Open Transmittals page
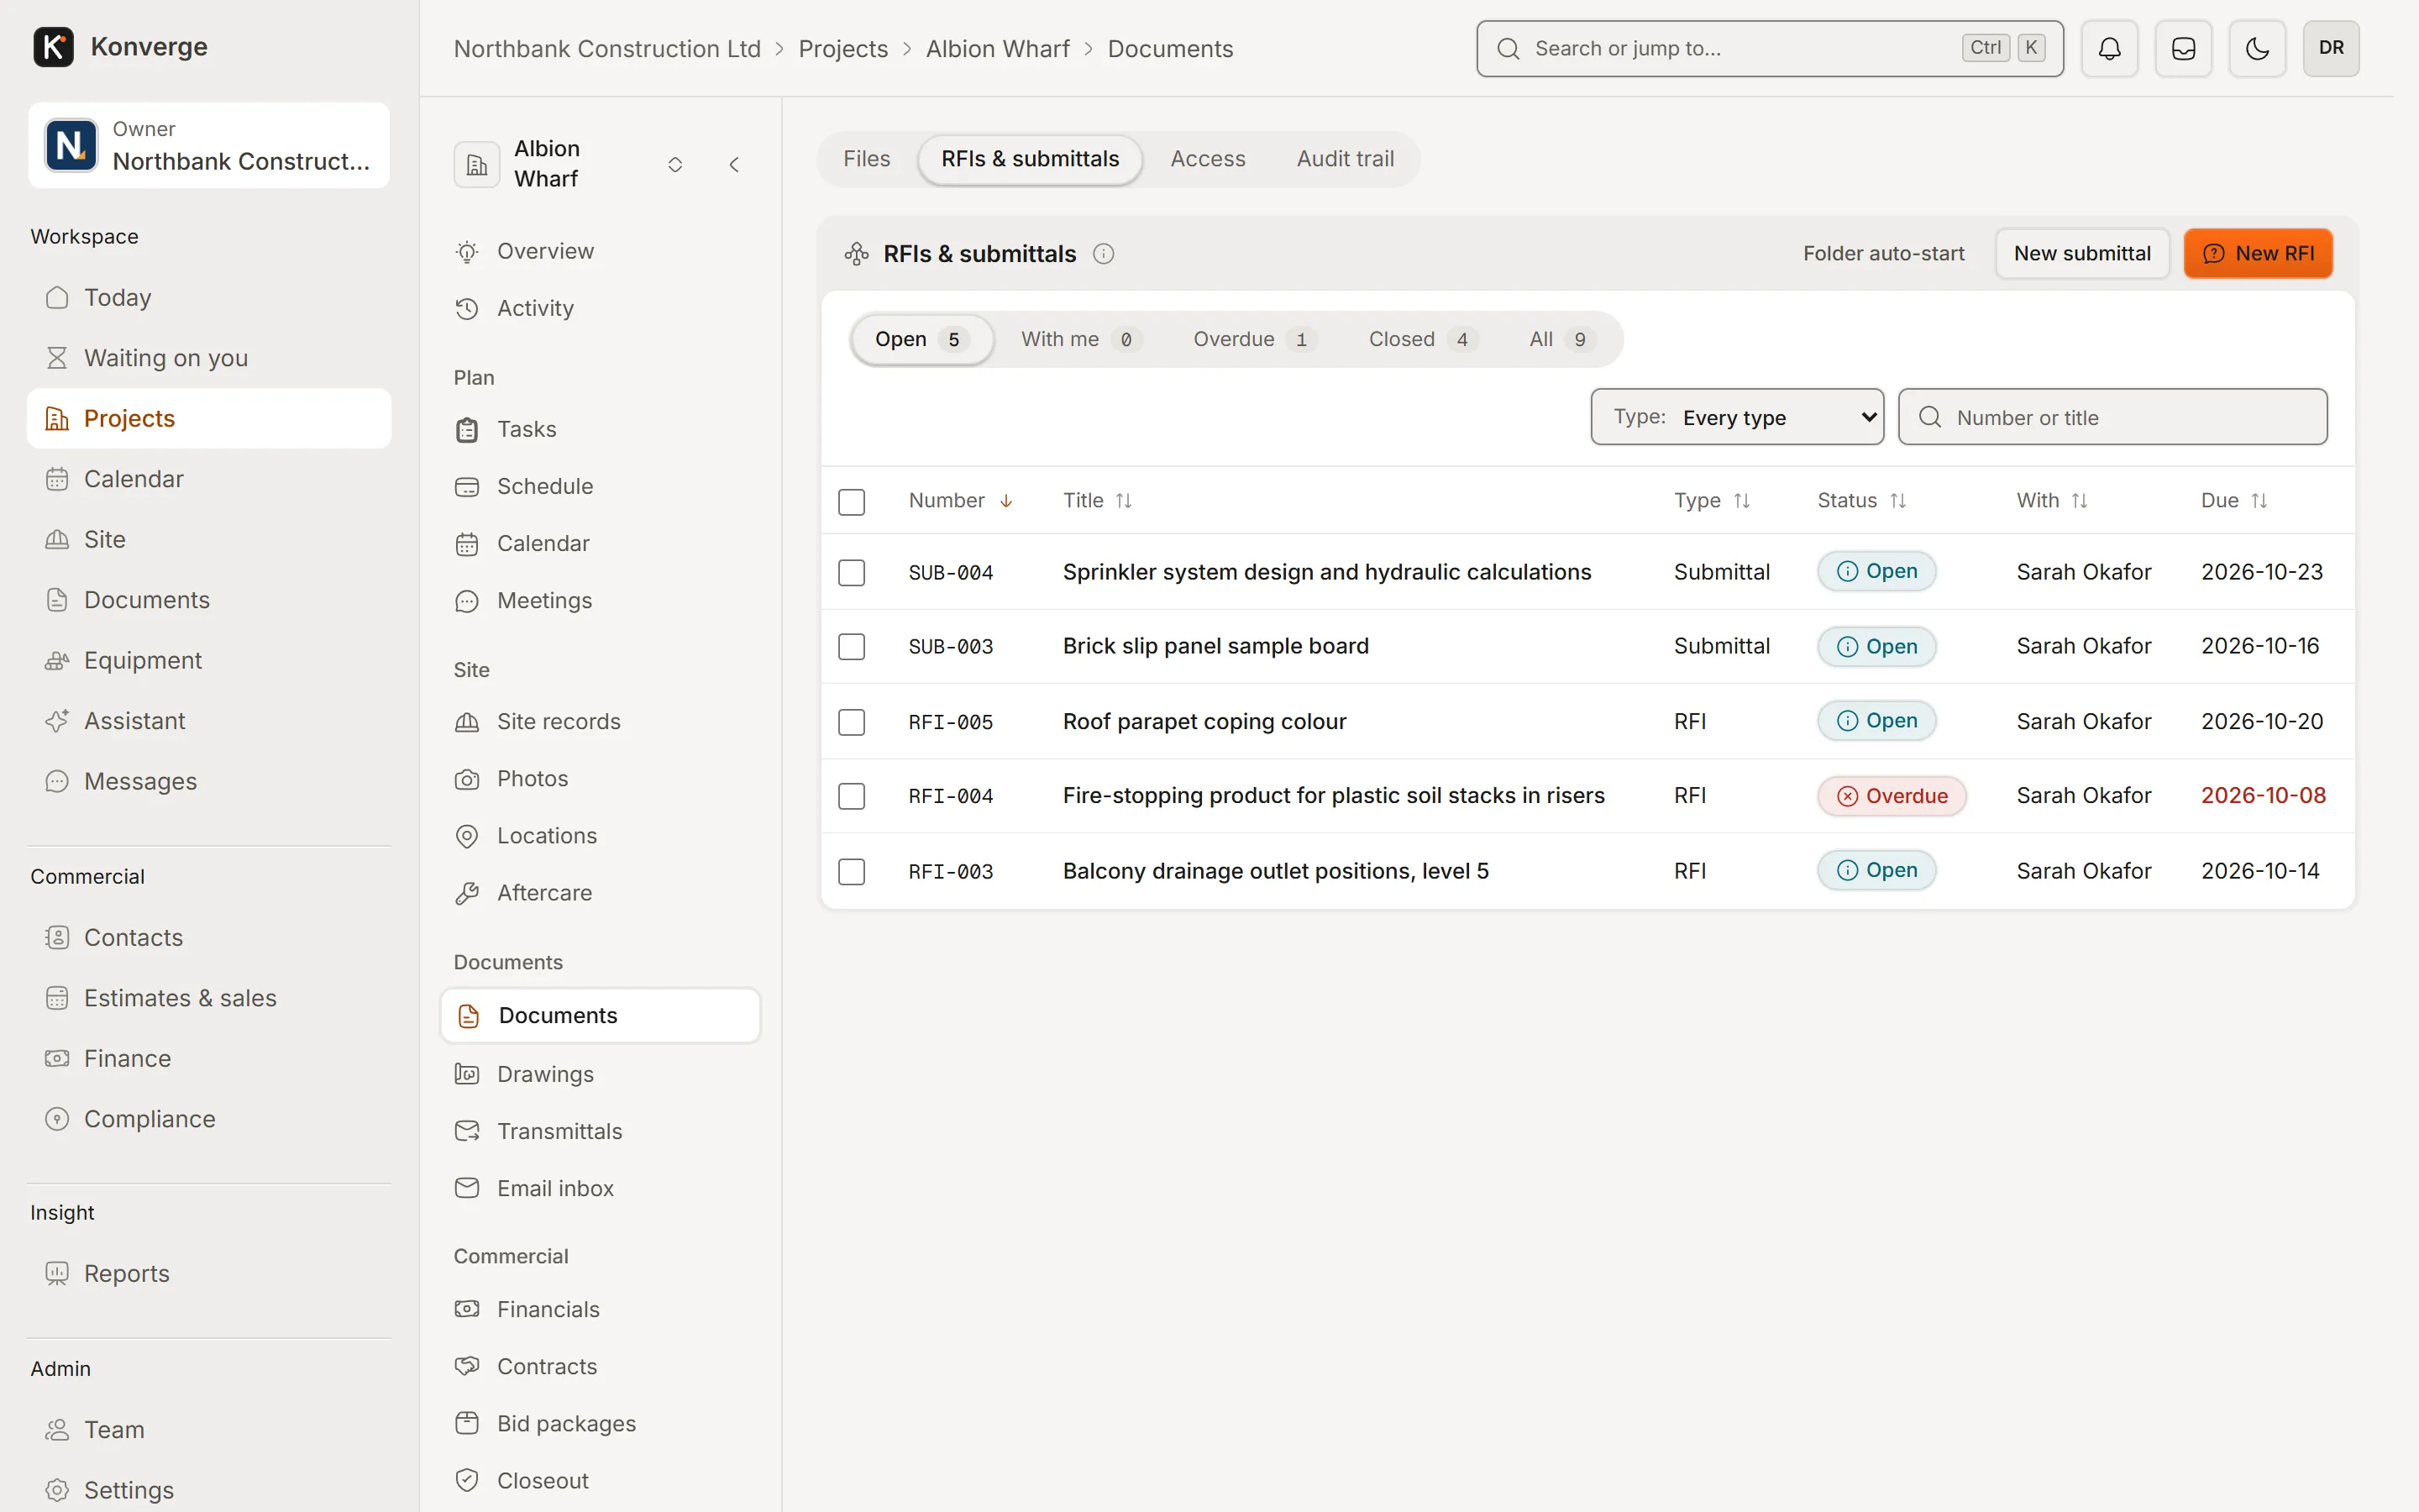This screenshot has height=1512, width=2419. (x=600, y=1131)
